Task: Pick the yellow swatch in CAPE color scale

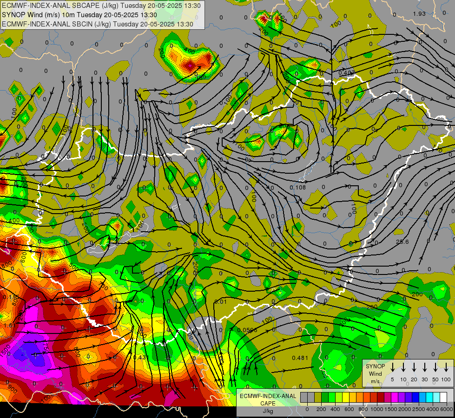Action: [x=346, y=398]
